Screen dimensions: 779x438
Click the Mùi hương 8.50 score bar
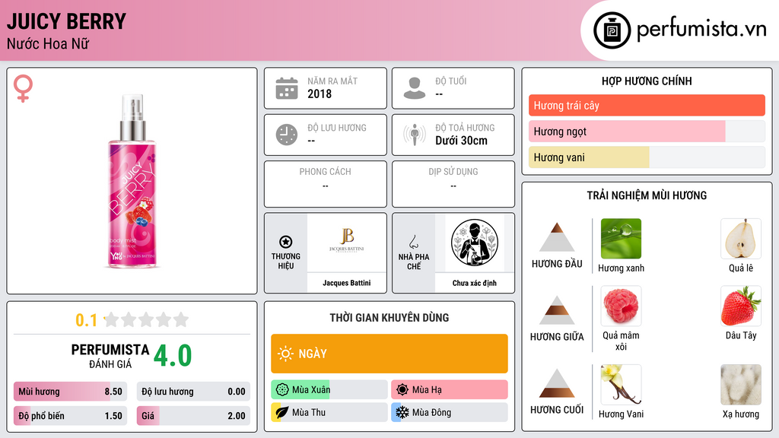[x=71, y=392]
